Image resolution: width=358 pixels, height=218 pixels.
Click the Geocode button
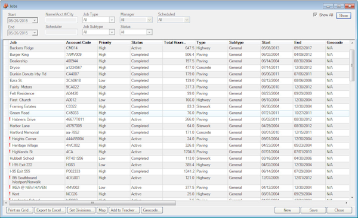pos(152,210)
